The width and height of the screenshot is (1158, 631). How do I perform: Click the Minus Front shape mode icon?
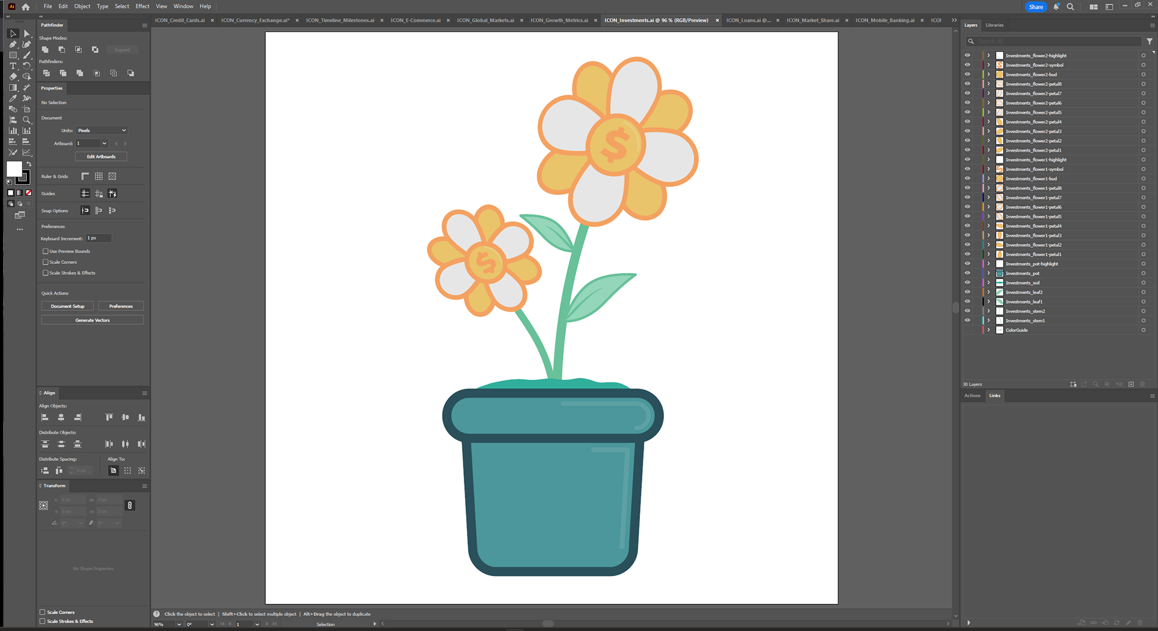point(62,49)
